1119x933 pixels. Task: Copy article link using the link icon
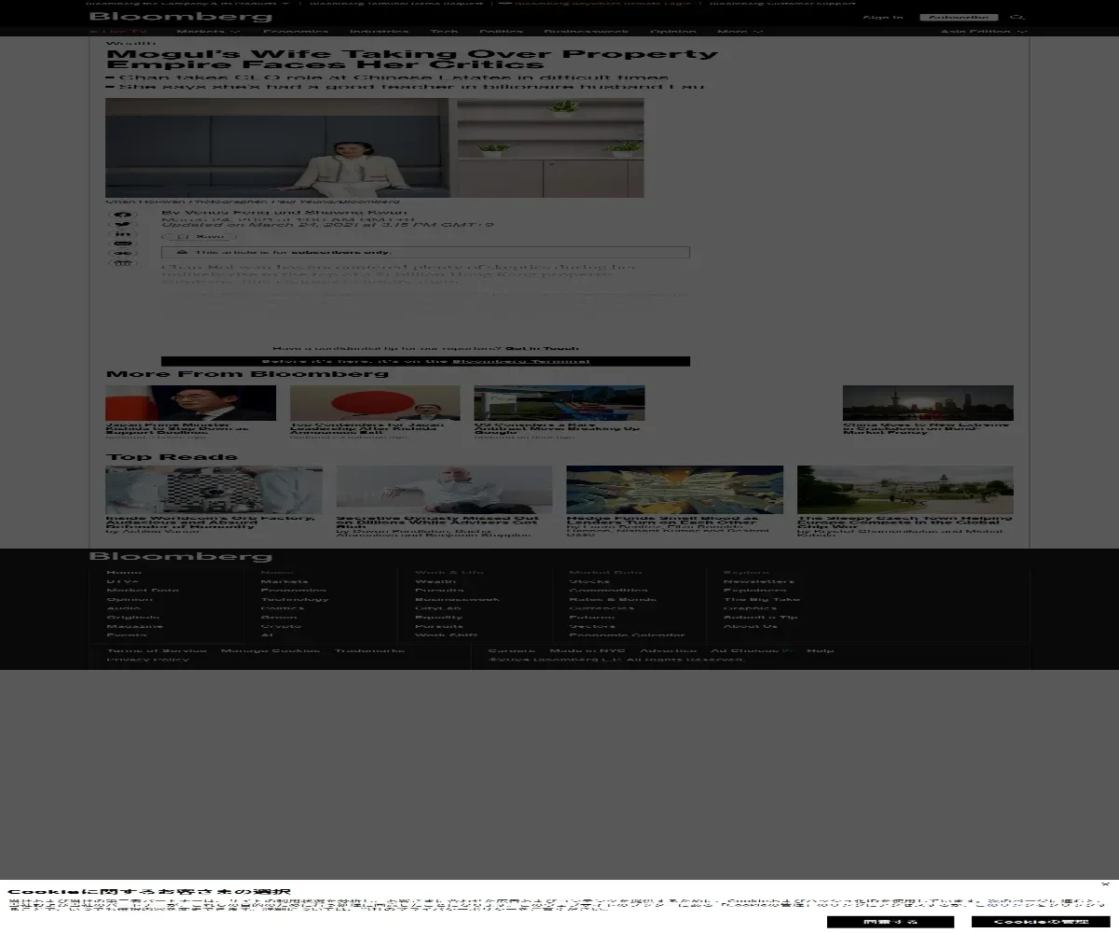pyautogui.click(x=122, y=254)
